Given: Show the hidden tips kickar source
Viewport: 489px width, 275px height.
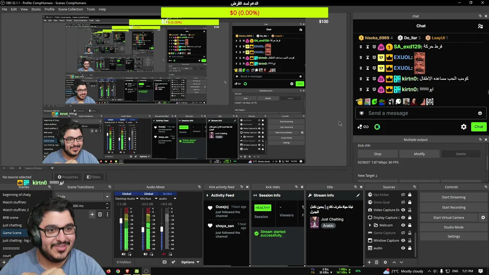Looking at the screenshot, I should pos(403,195).
